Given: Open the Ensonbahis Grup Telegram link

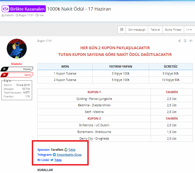Looking at the screenshot, I should tap(69, 155).
